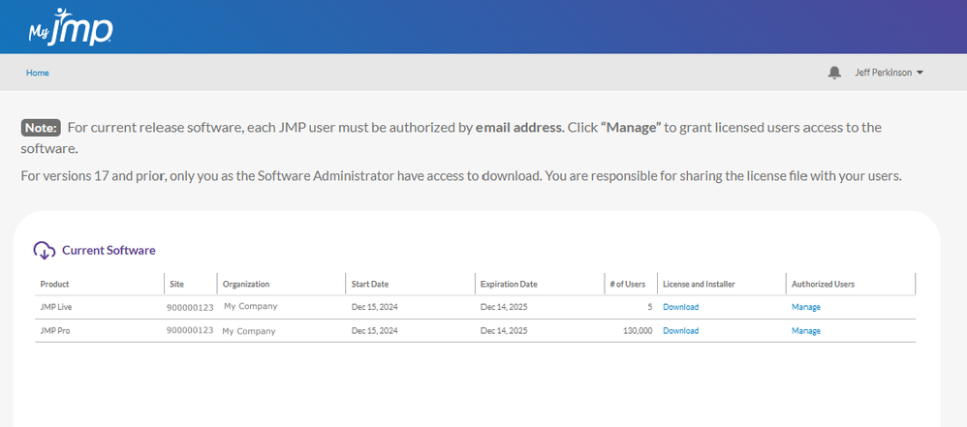Screen dimensions: 967x427
Task: Select the JMP Pro product row
Action: (x=54, y=331)
